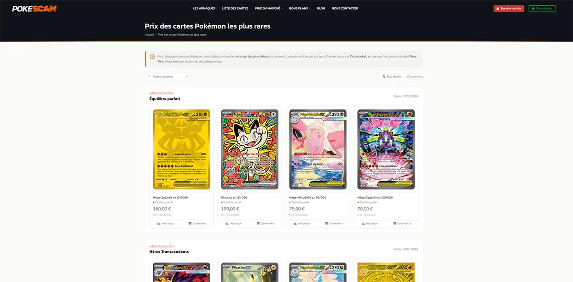Click the Équilibre parfait extension heading

pos(165,98)
